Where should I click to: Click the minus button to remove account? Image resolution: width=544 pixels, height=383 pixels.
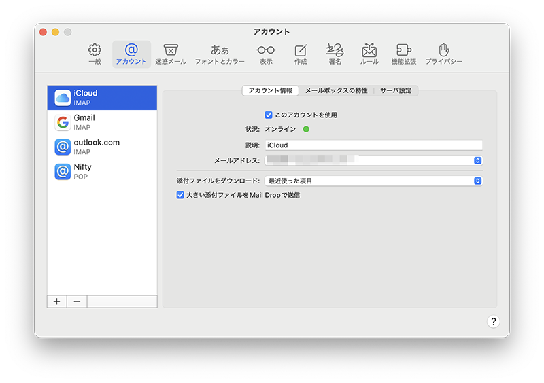[x=77, y=302]
